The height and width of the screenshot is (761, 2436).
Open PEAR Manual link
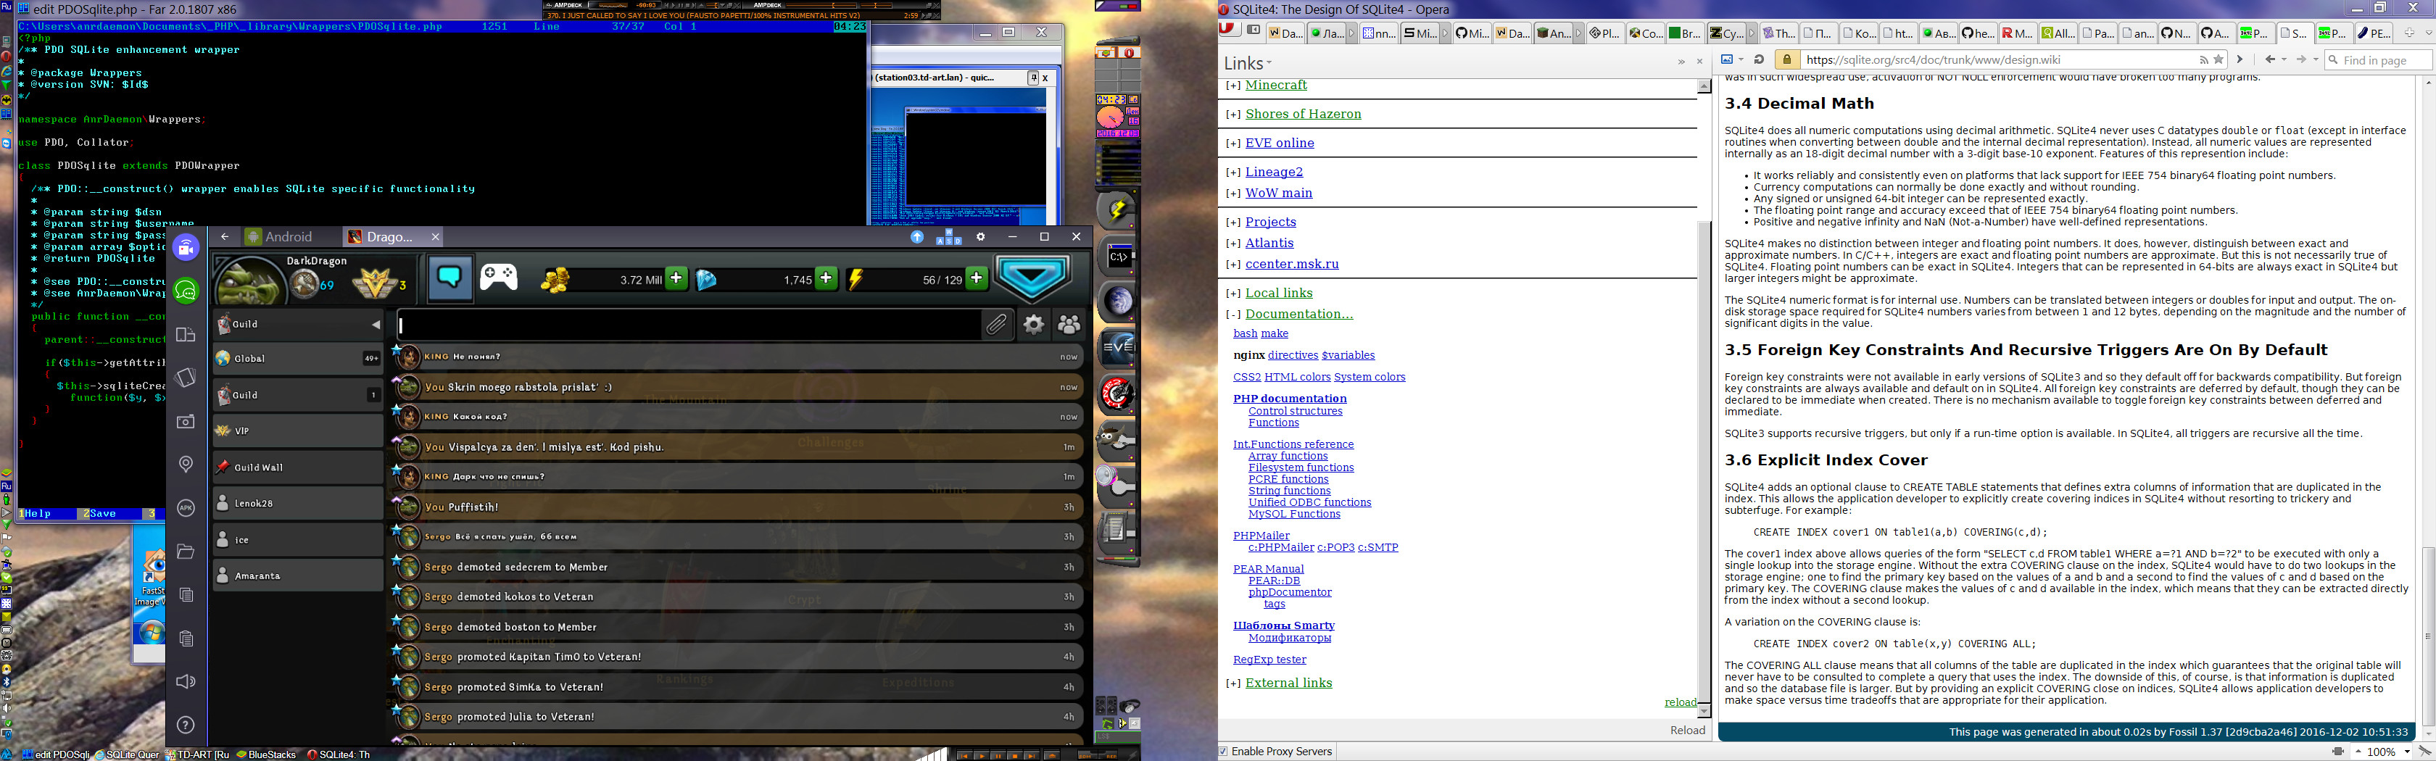point(1268,569)
